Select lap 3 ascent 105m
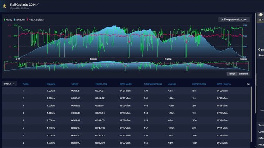 (x=171, y=106)
